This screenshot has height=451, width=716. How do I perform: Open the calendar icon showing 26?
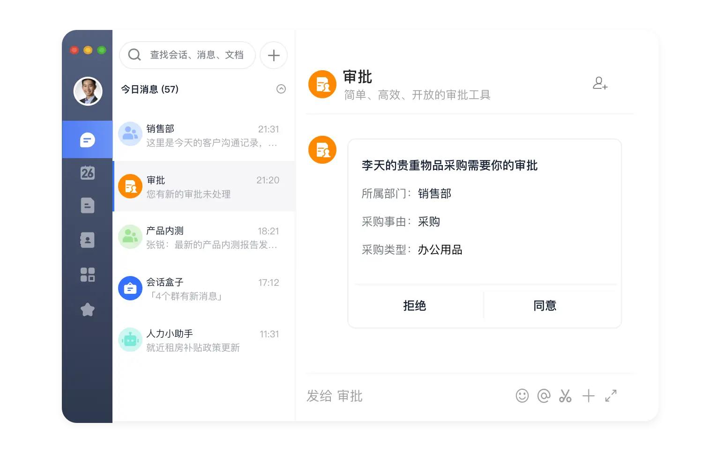pos(87,173)
